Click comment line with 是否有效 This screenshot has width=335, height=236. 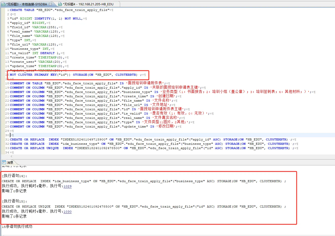(x=110, y=113)
